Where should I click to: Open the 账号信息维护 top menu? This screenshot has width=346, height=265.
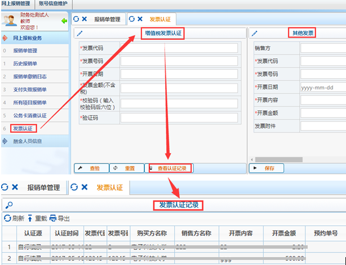53,4
